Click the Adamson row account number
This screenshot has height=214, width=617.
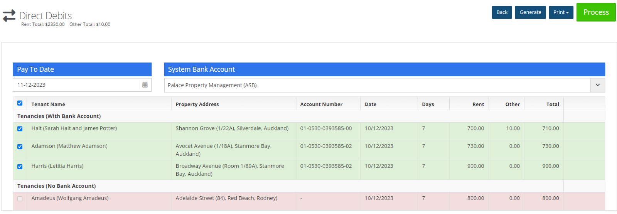tap(326, 146)
